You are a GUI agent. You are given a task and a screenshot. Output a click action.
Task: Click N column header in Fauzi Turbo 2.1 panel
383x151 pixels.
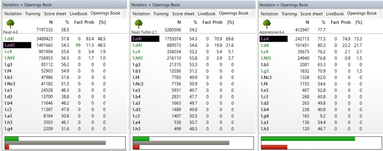179,22
